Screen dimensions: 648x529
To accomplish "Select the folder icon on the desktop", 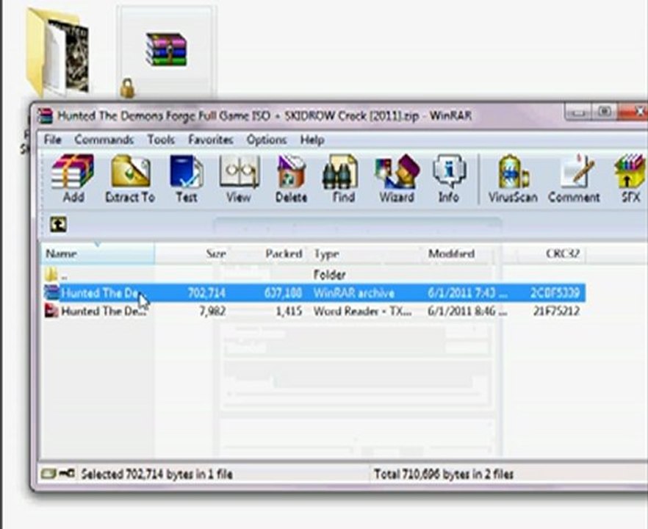I will [58, 51].
